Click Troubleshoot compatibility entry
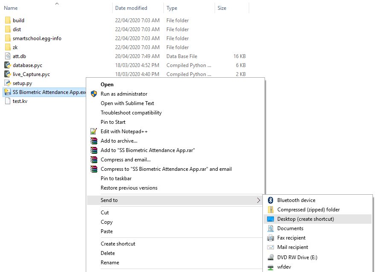The height and width of the screenshot is (272, 390). (131, 113)
